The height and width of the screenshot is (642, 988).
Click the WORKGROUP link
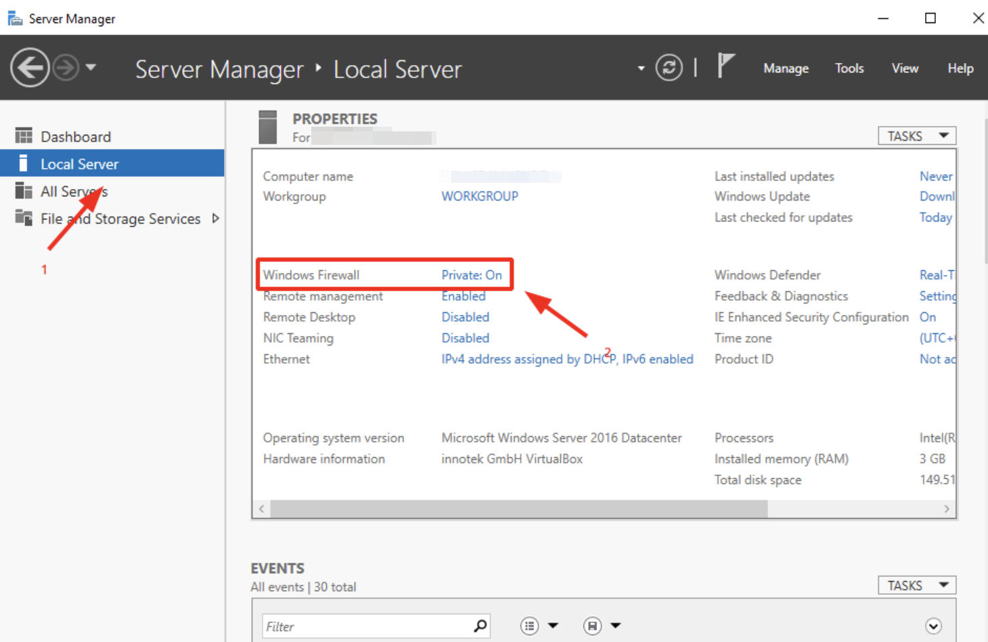tap(480, 196)
